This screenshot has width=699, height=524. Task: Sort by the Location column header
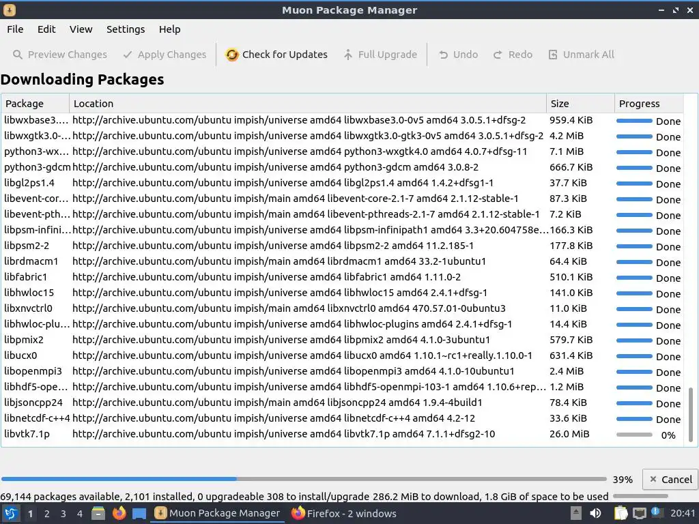[x=308, y=104]
